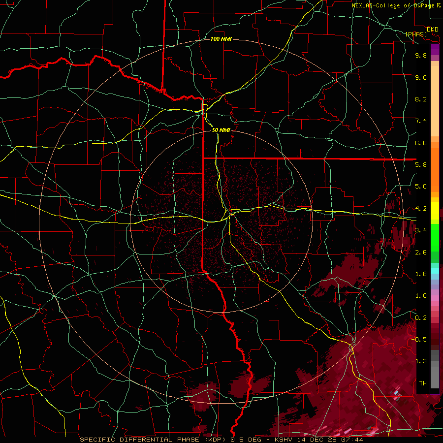Click the 9.0 scale value
This screenshot has width=443, height=443.
pyautogui.click(x=421, y=77)
